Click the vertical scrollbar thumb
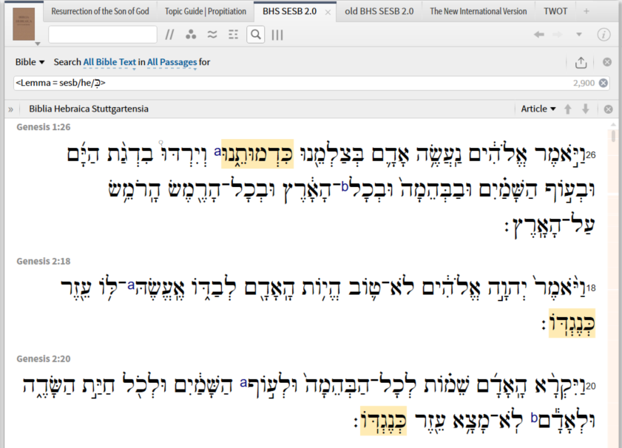Image resolution: width=622 pixels, height=448 pixels. (x=613, y=136)
